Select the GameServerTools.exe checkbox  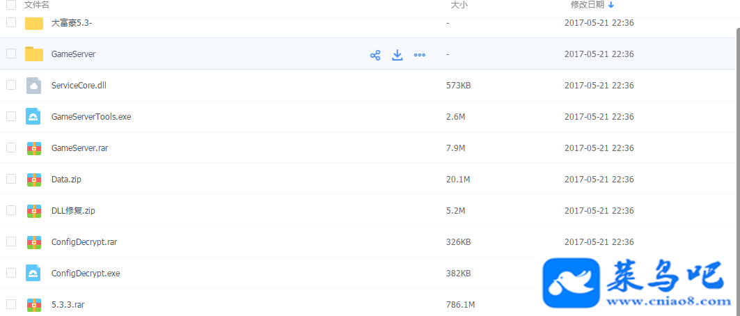(11, 116)
